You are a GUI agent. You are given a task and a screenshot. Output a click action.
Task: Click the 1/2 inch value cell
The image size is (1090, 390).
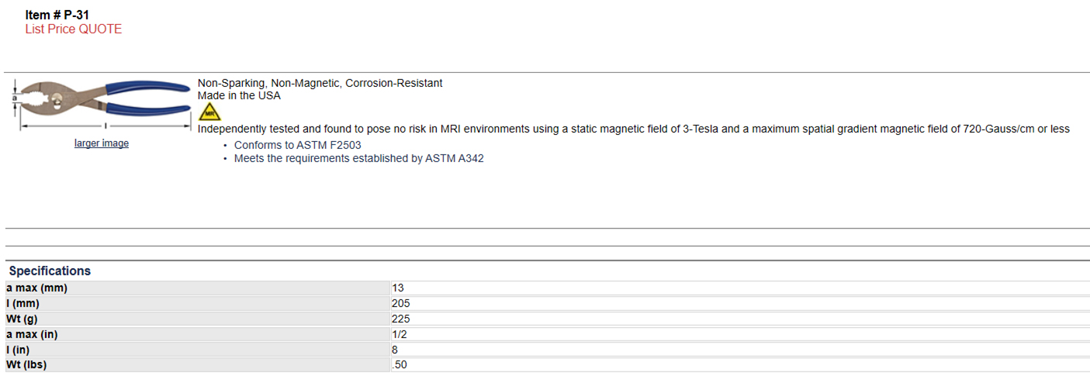click(x=740, y=334)
